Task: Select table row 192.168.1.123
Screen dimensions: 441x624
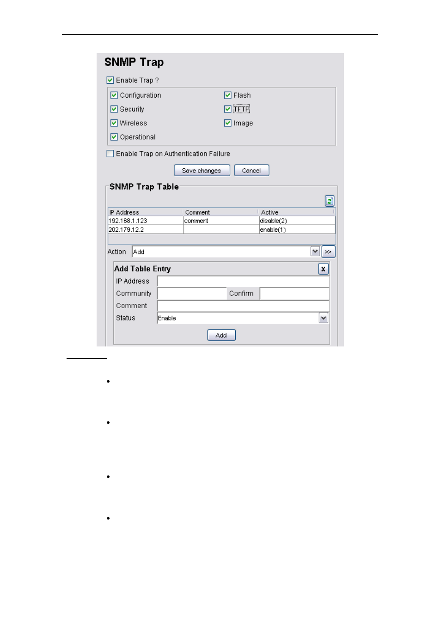Action: 221,221
